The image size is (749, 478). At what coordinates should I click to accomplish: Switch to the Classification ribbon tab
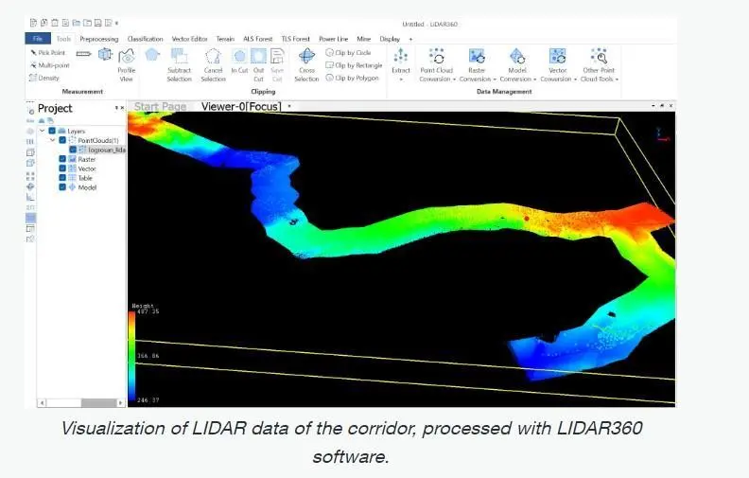point(146,39)
